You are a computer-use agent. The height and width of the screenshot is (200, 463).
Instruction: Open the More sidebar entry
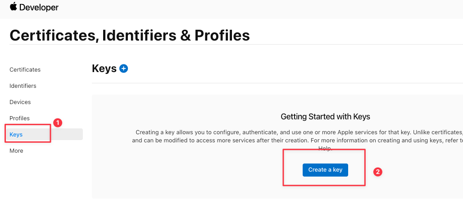[x=16, y=151]
